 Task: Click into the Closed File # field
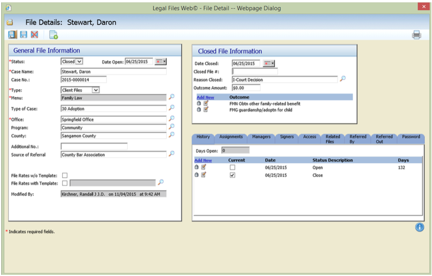(x=255, y=72)
